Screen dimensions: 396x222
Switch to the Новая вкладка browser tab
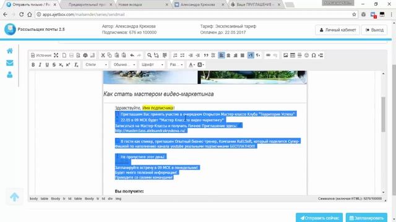[x=142, y=4]
